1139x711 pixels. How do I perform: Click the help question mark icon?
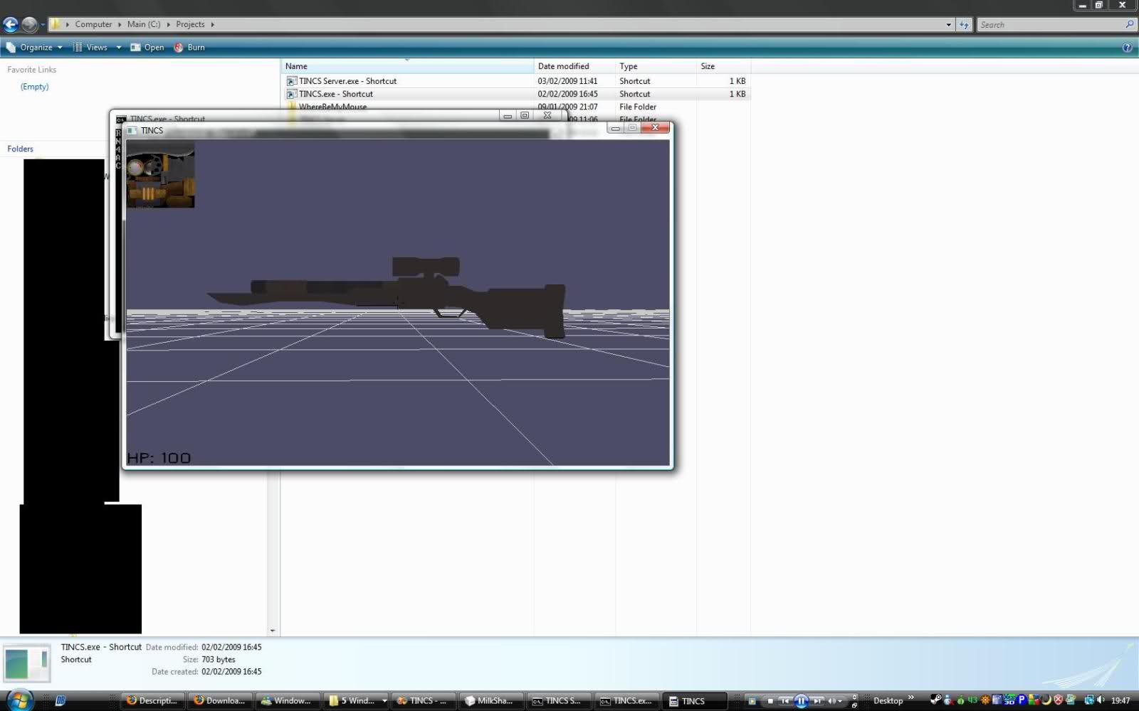(x=1127, y=48)
